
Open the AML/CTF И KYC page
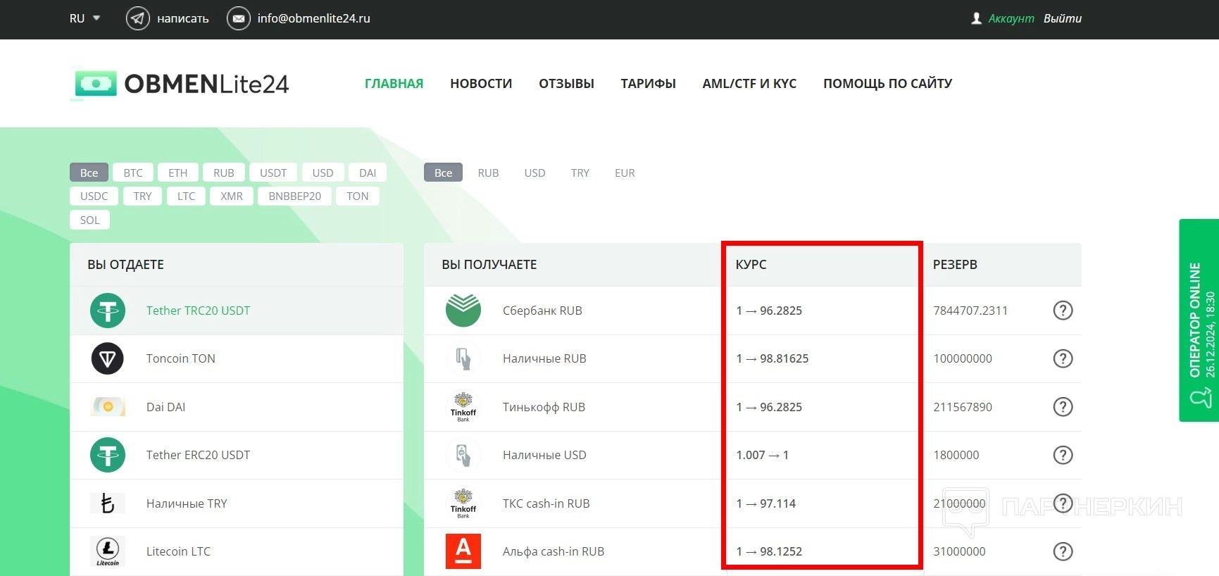pos(750,84)
